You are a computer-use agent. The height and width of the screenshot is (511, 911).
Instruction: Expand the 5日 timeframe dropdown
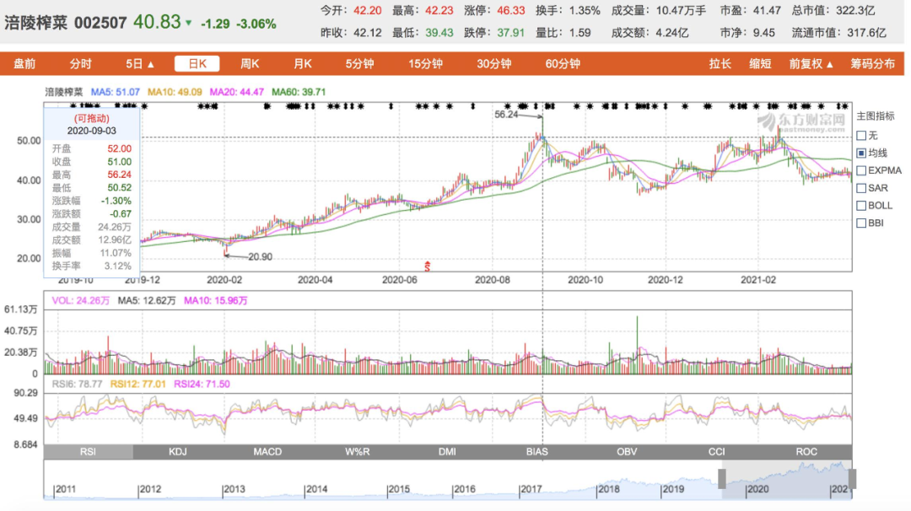point(140,64)
